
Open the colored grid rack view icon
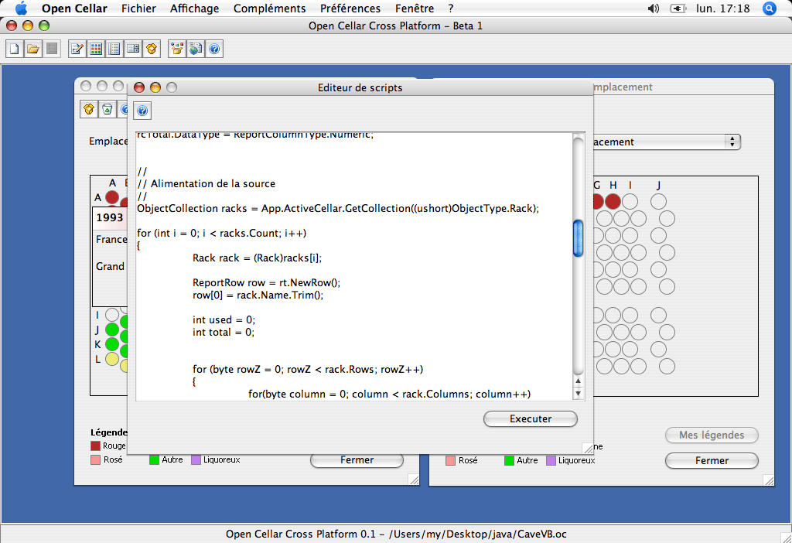[96, 49]
